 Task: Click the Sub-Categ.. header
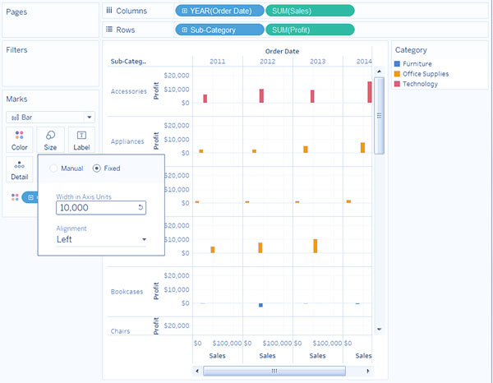point(128,62)
